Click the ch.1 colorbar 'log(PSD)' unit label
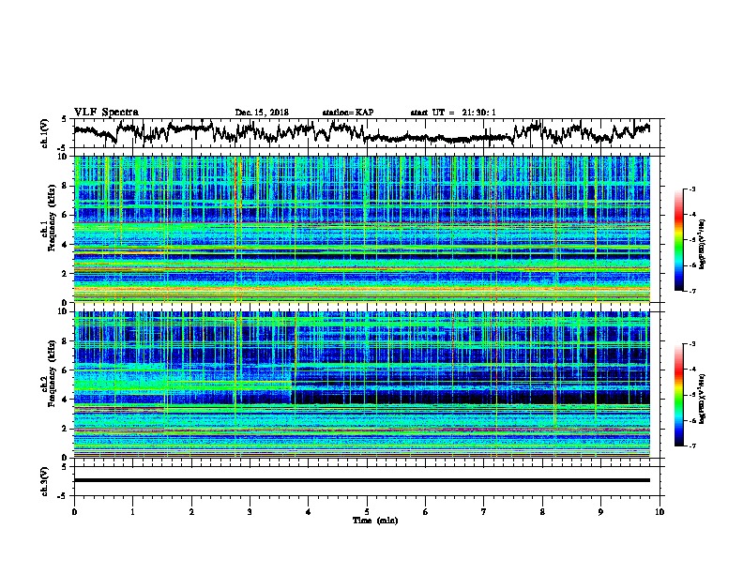This screenshot has height=574, width=743. coord(702,244)
